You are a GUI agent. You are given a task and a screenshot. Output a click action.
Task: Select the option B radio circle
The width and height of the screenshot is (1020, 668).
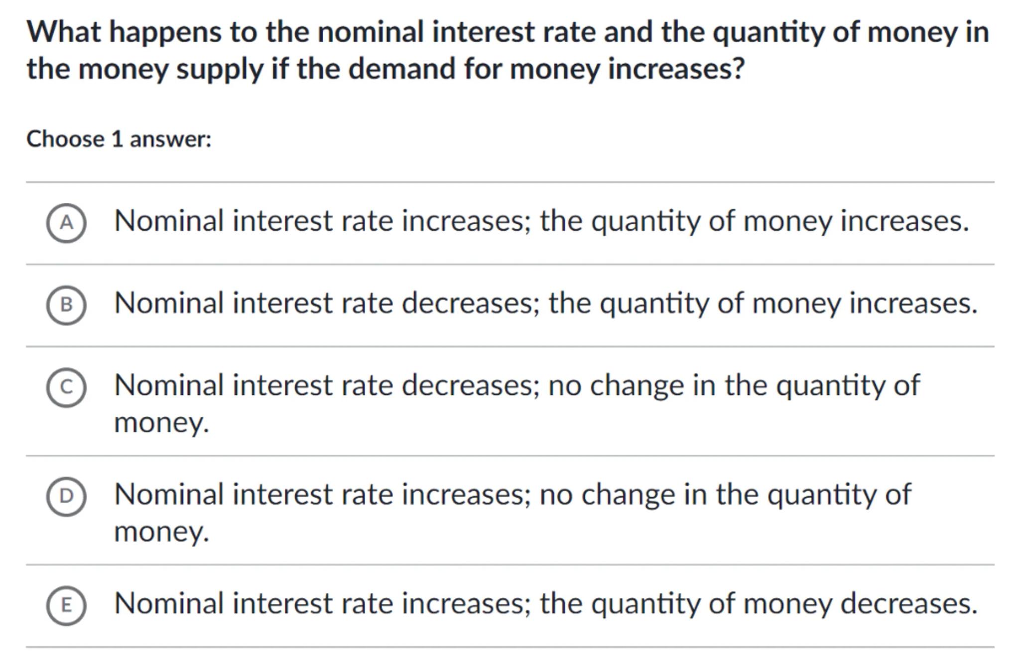pos(66,304)
